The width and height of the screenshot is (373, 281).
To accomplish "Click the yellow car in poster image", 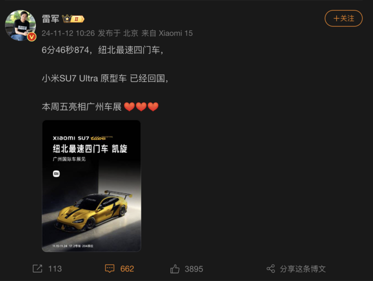I will click(x=93, y=211).
